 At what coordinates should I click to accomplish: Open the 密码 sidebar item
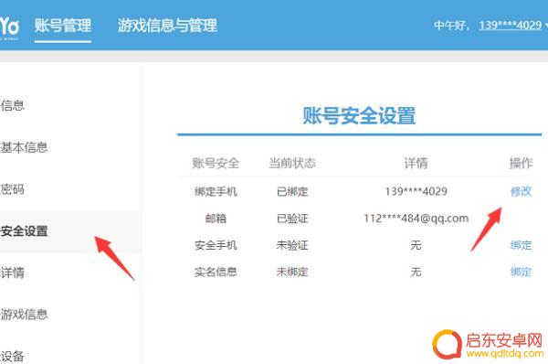pyautogui.click(x=12, y=189)
